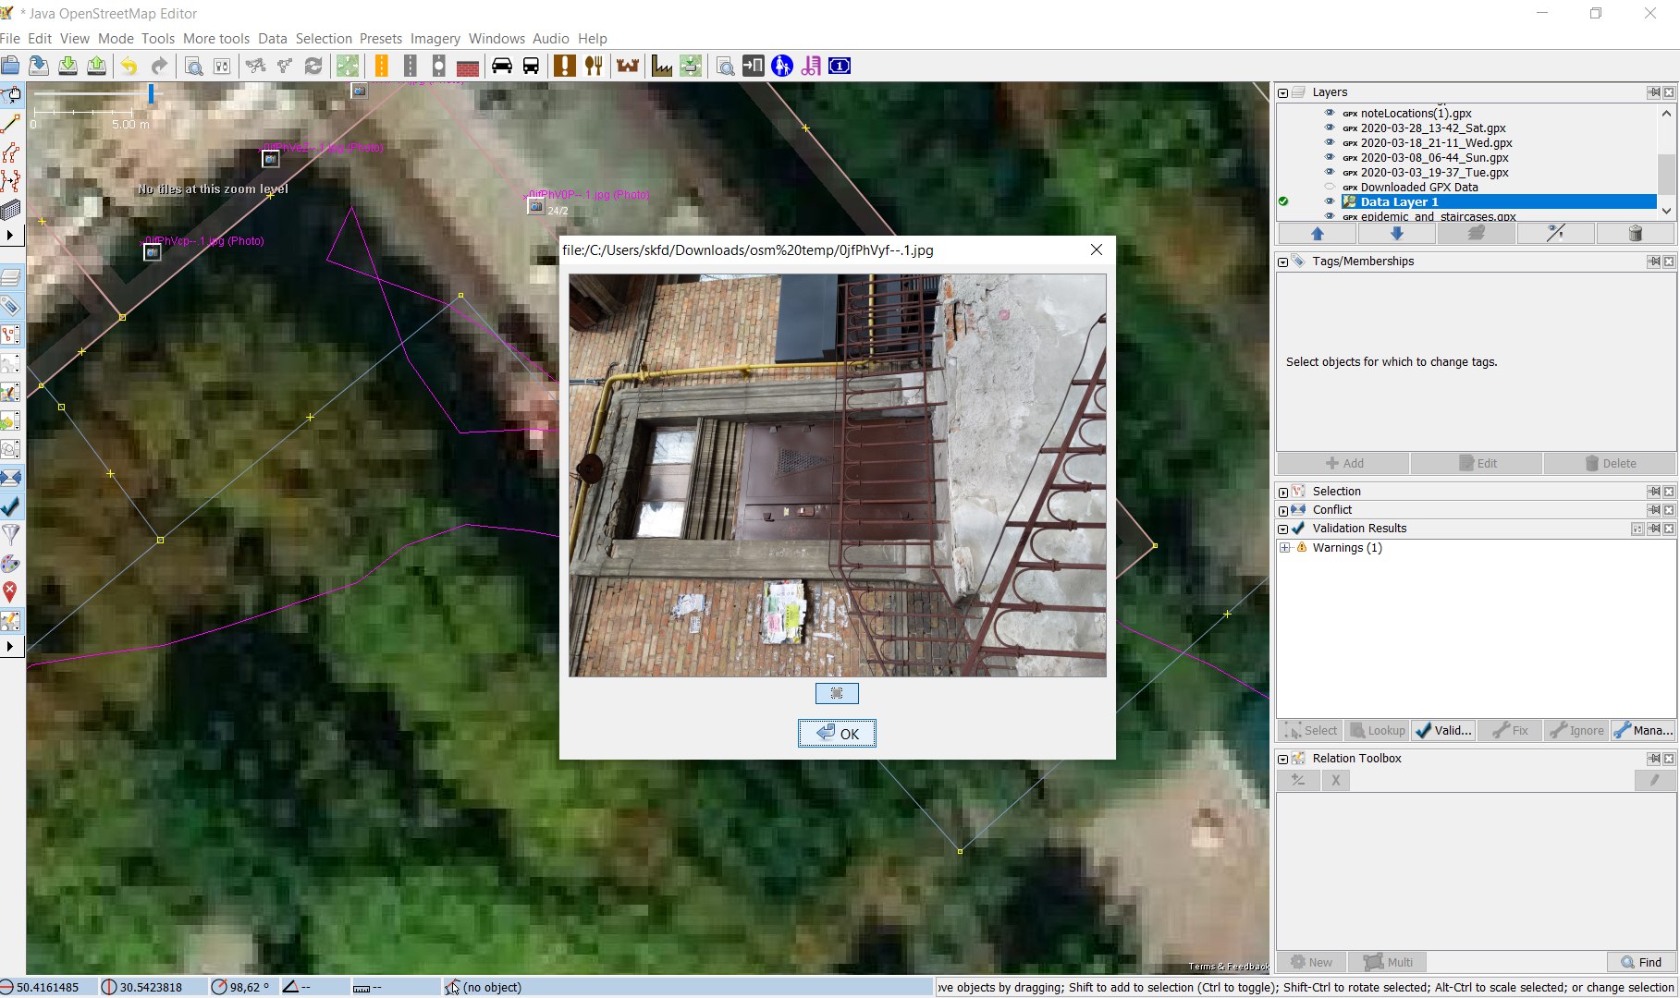Select the factory preset icon

coord(662,66)
